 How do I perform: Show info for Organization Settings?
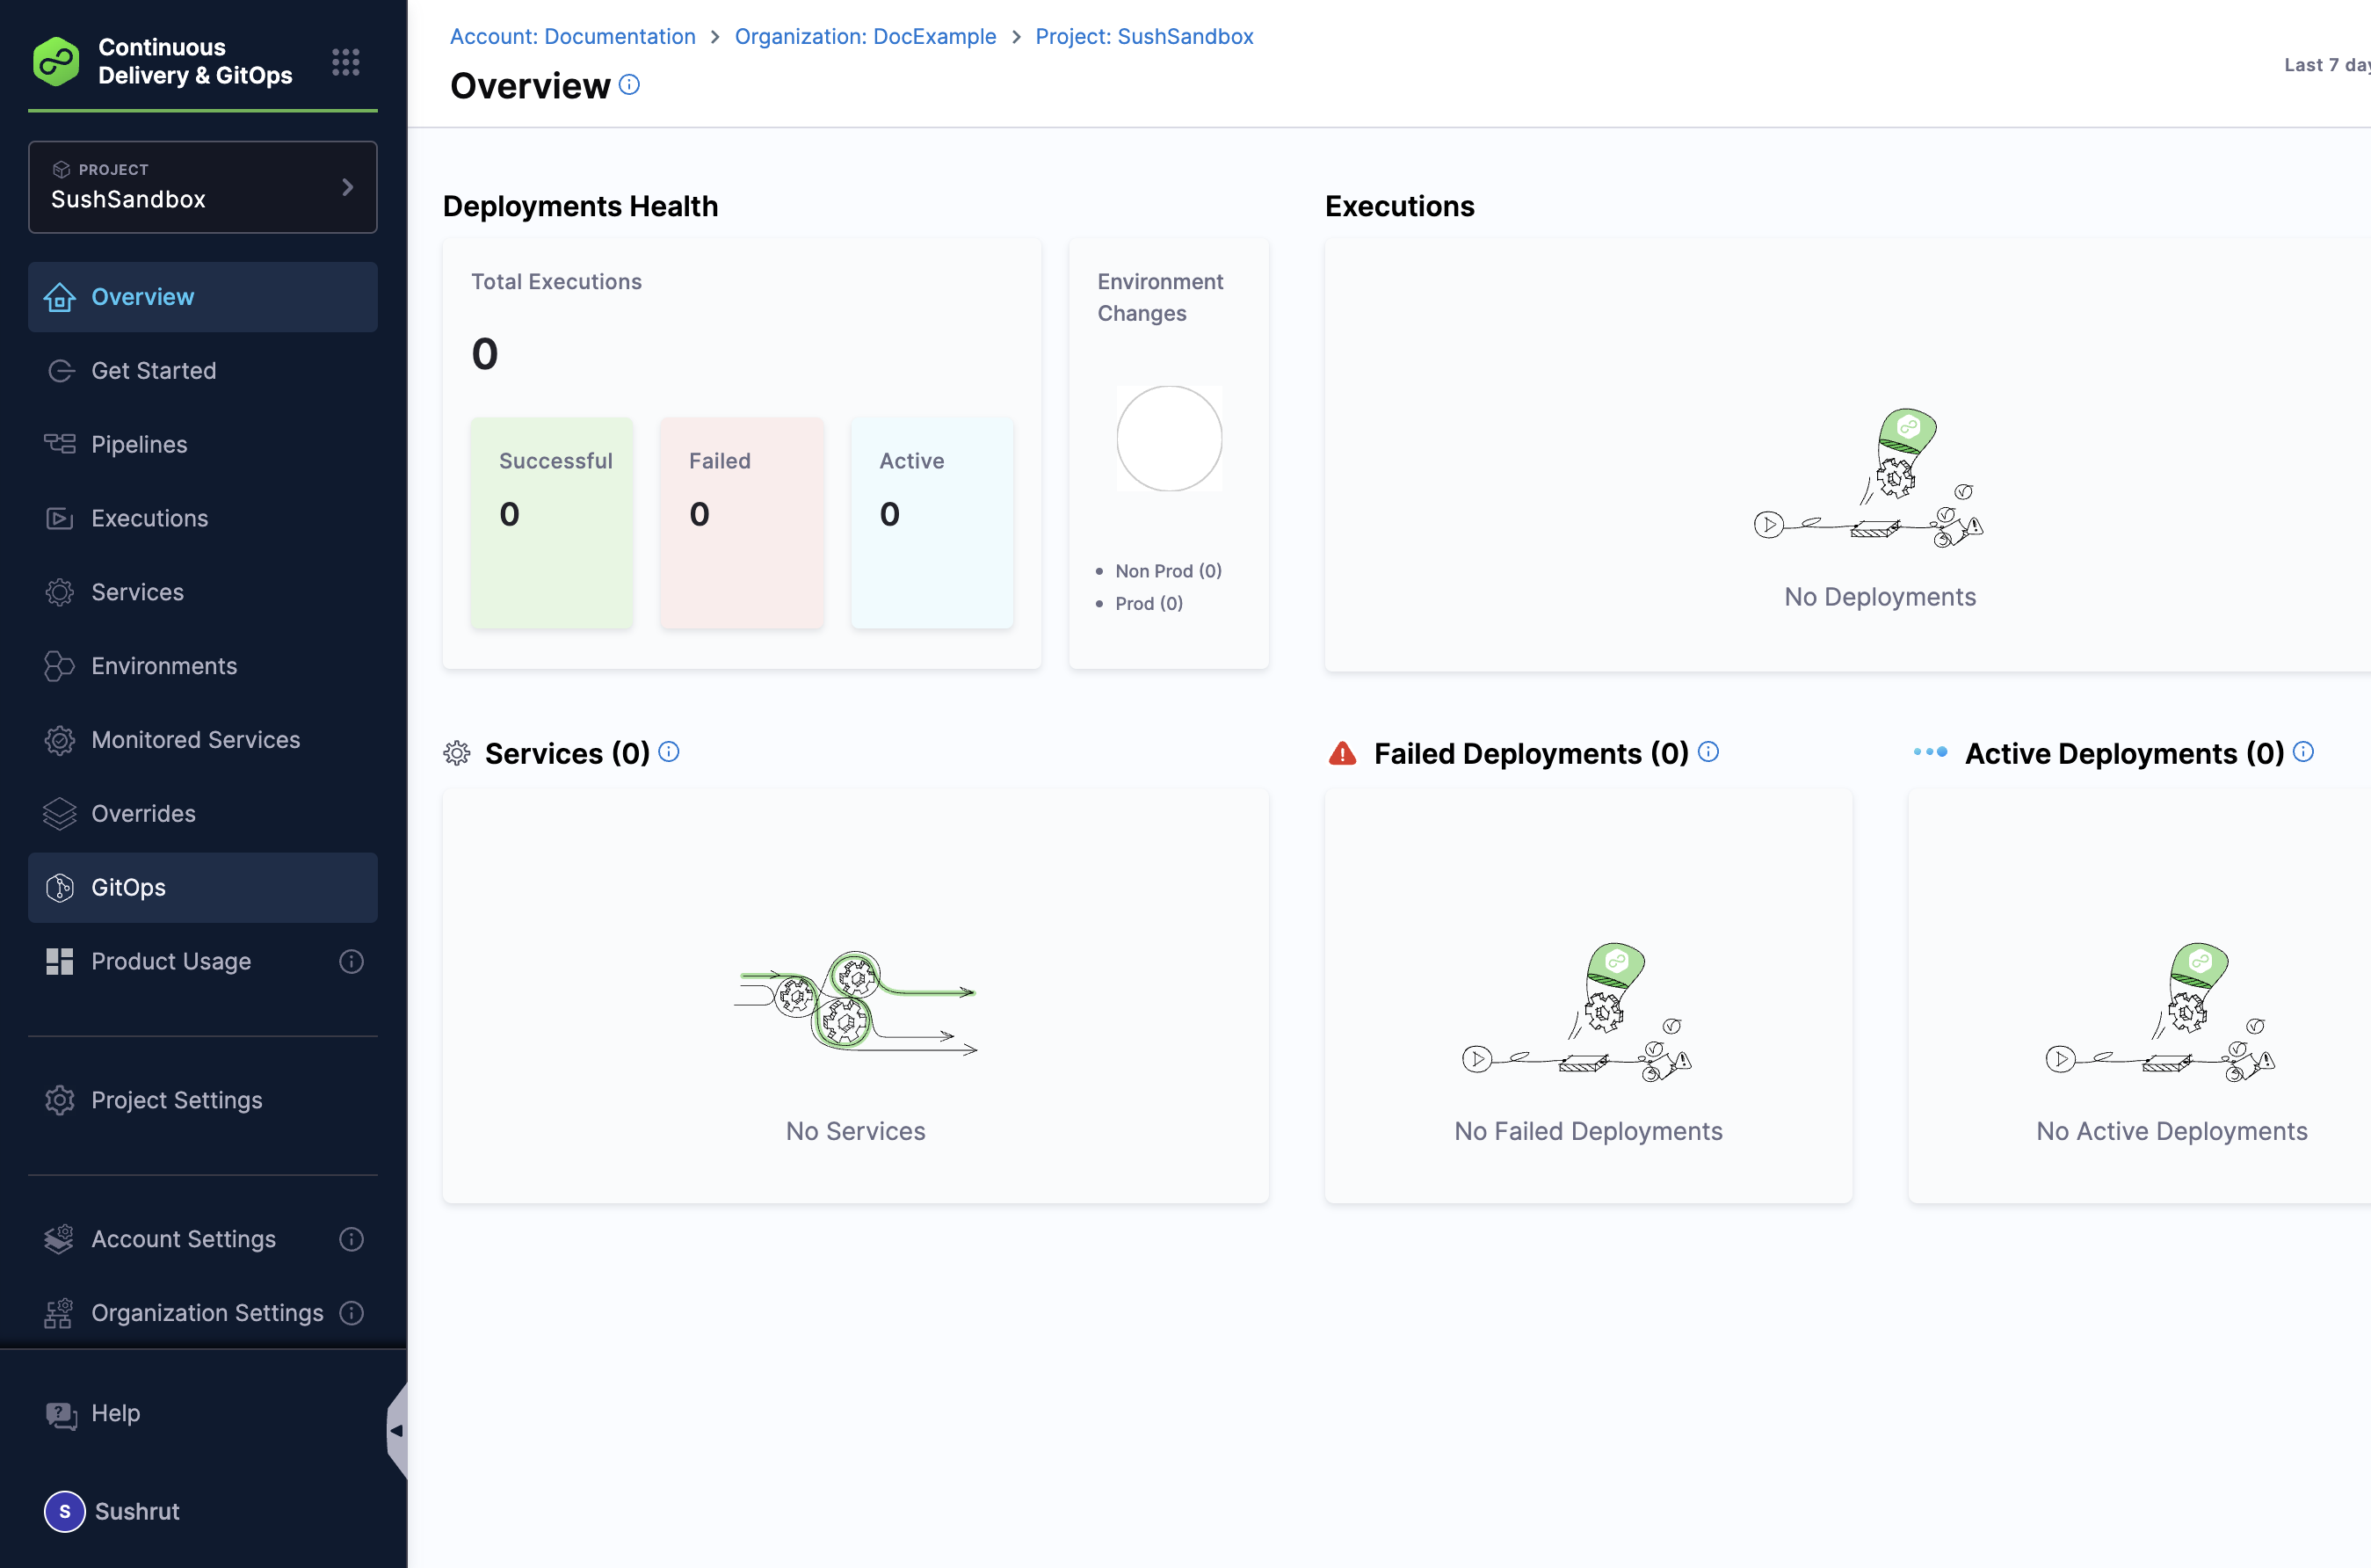351,1313
